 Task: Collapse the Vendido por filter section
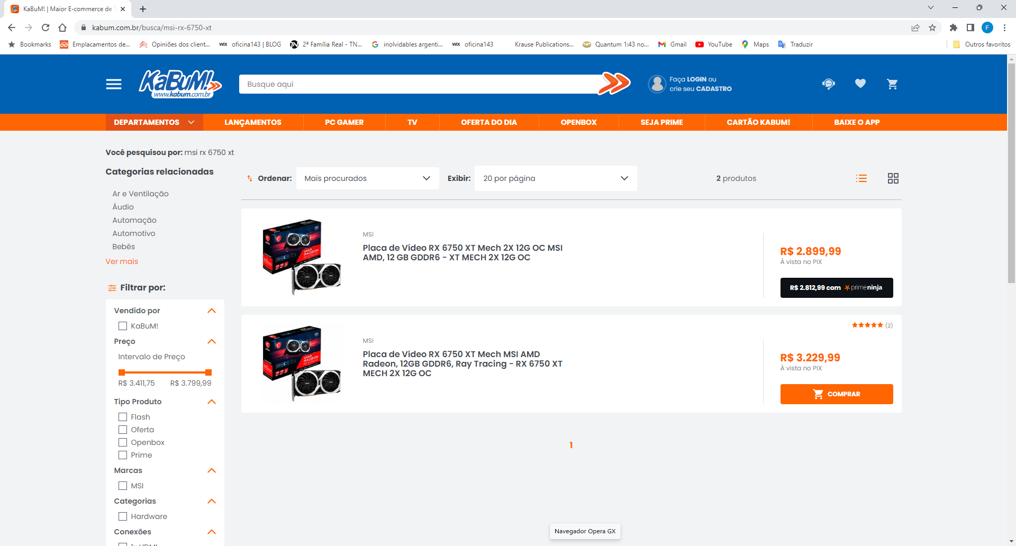(212, 311)
